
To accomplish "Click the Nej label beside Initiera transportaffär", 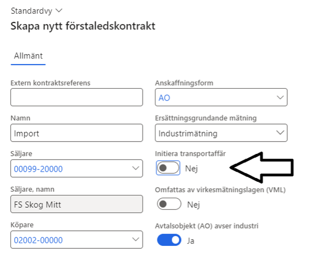I will pos(191,169).
